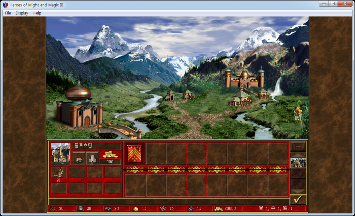Click the 500 daily income value

(x=110, y=162)
